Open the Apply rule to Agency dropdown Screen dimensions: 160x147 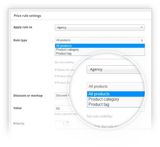pyautogui.click(x=100, y=27)
